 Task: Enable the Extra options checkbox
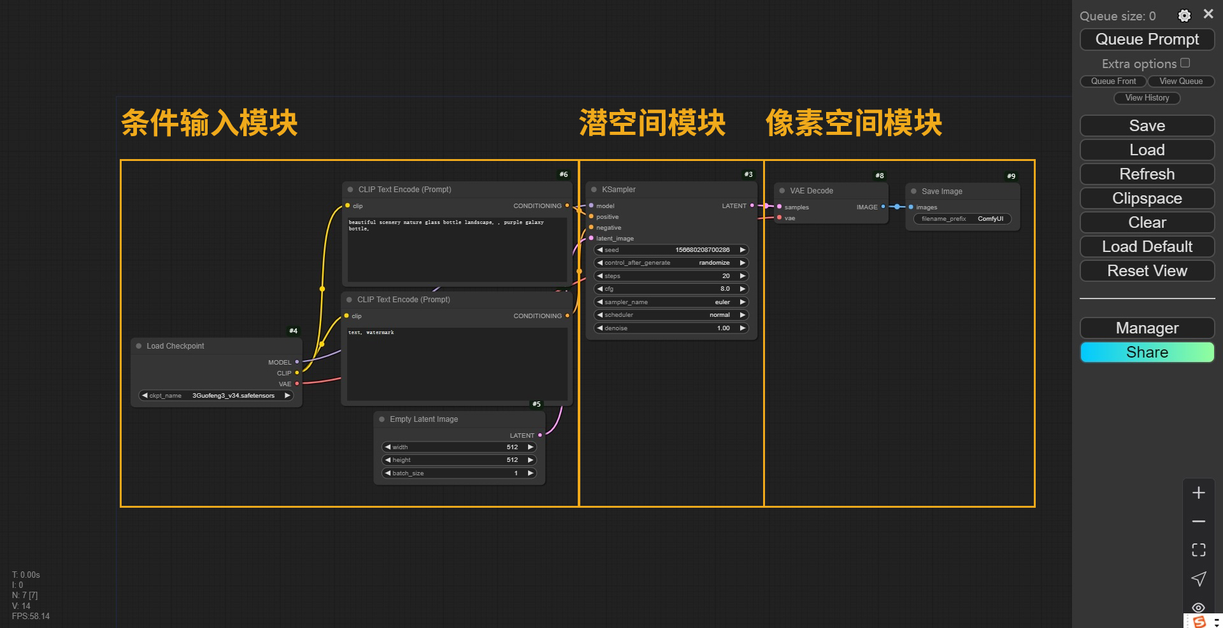(1185, 62)
